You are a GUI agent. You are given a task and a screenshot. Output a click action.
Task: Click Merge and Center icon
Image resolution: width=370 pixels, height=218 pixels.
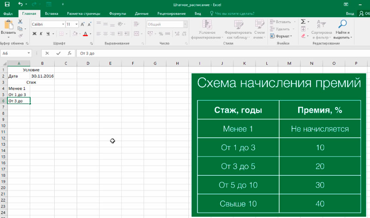pos(136,34)
